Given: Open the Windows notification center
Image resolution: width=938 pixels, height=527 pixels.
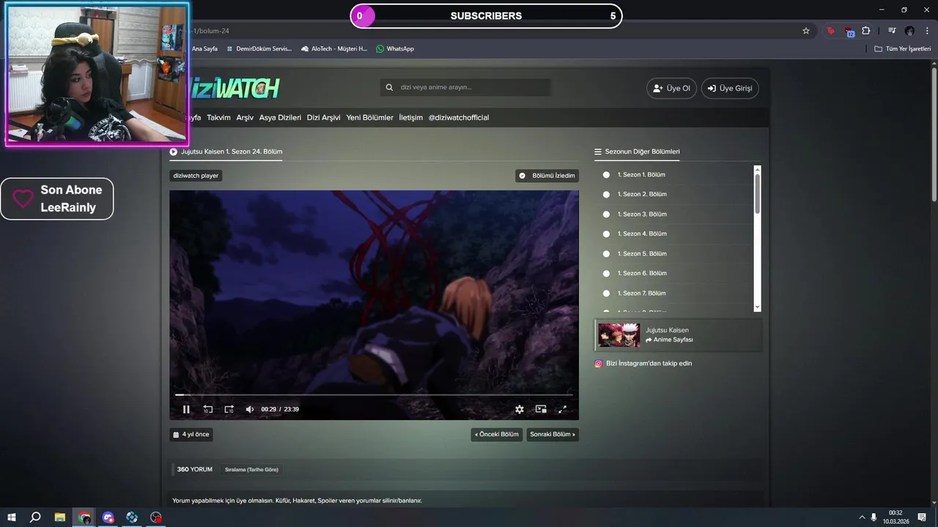Looking at the screenshot, I should pos(922,517).
